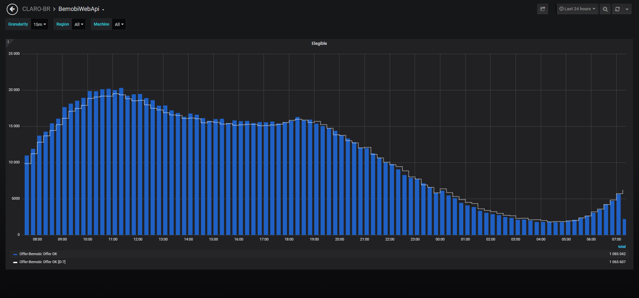Screen dimensions: 639x298
Task: Open the Granularity 15m dropdown
Action: 40,24
